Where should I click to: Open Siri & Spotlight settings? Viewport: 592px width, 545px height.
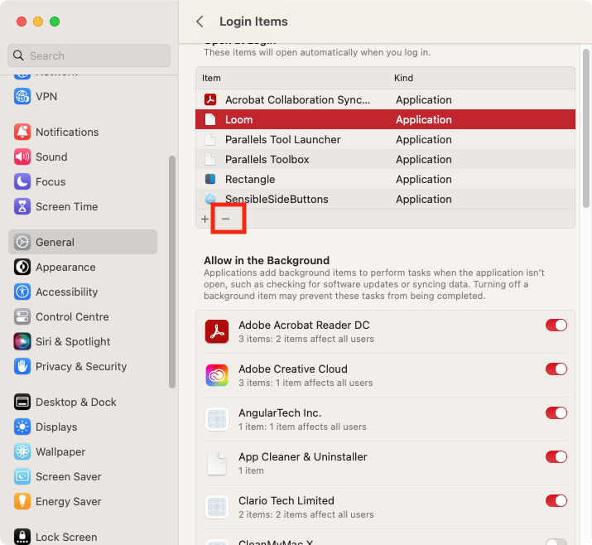(83, 341)
